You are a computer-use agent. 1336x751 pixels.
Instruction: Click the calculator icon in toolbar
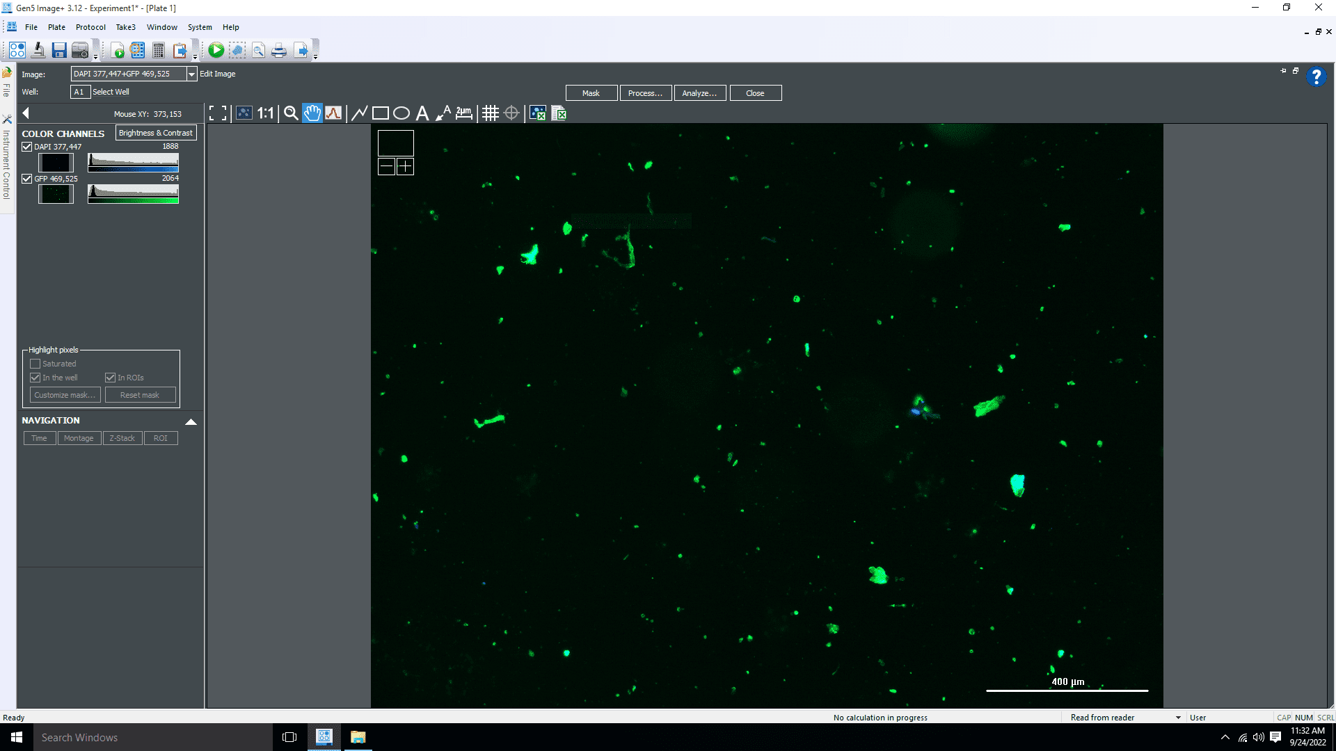click(x=159, y=50)
